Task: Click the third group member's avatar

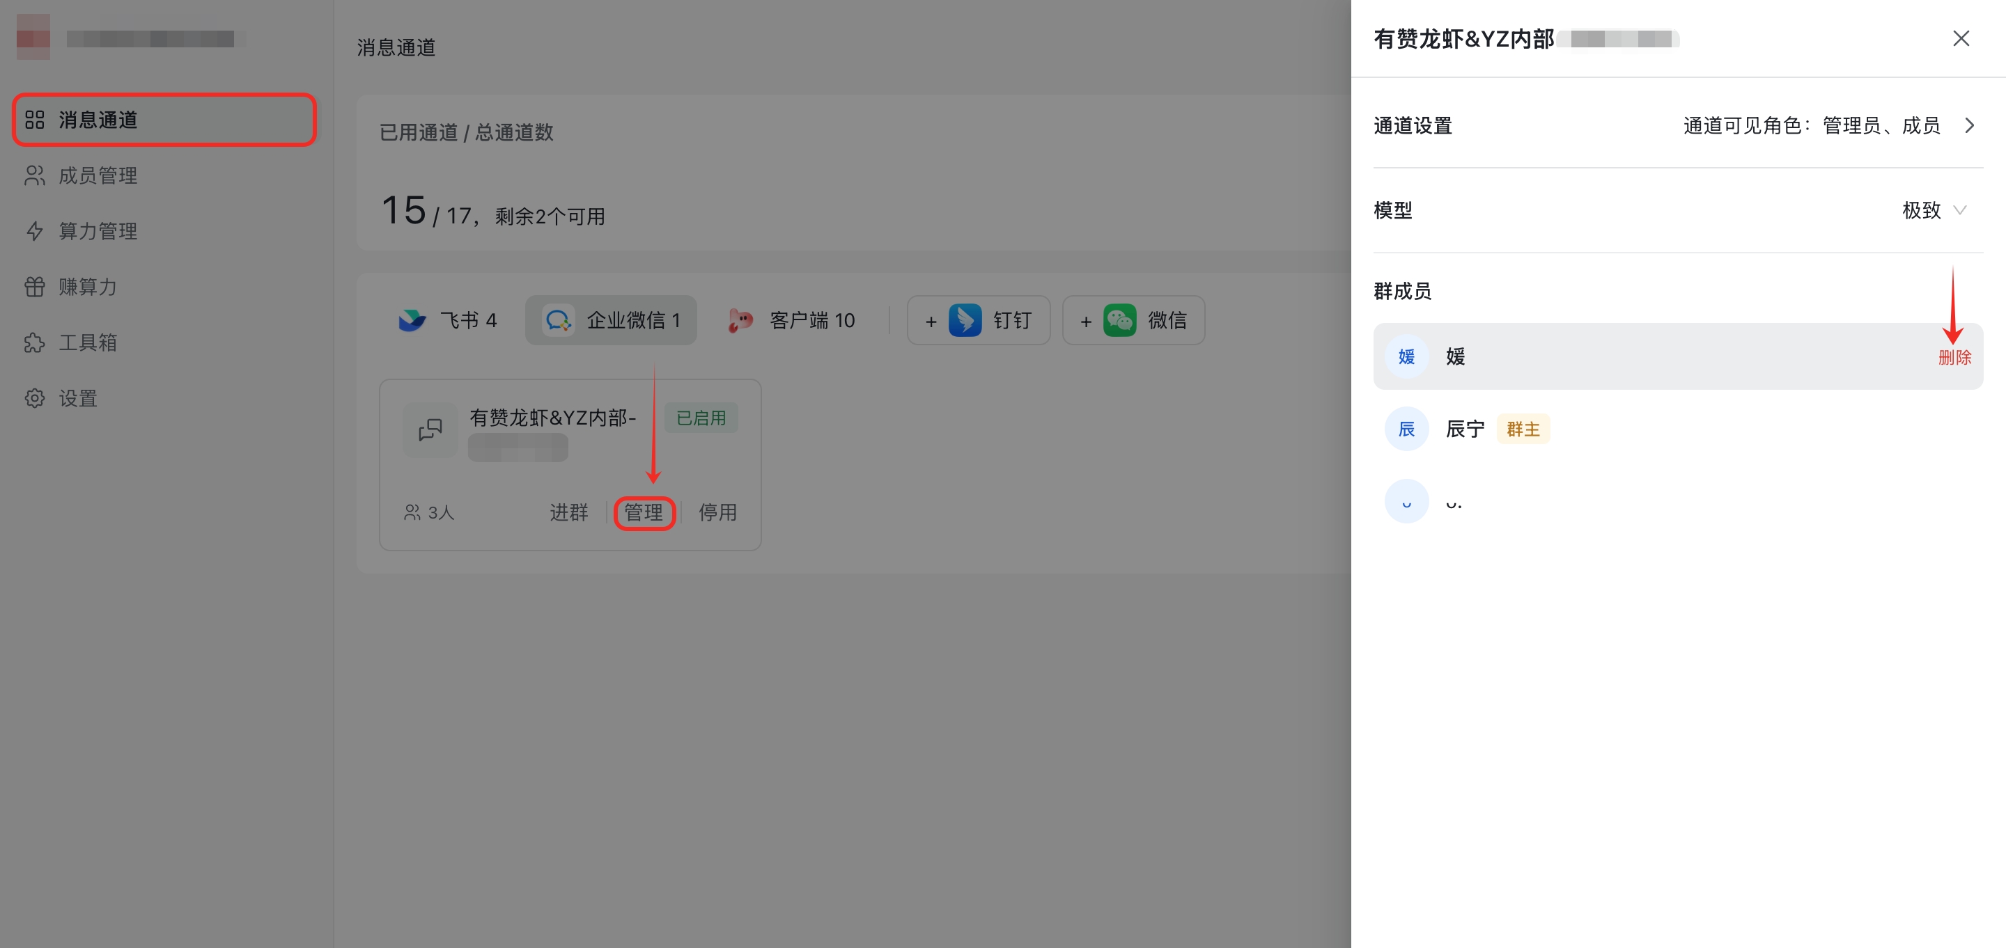Action: point(1406,501)
